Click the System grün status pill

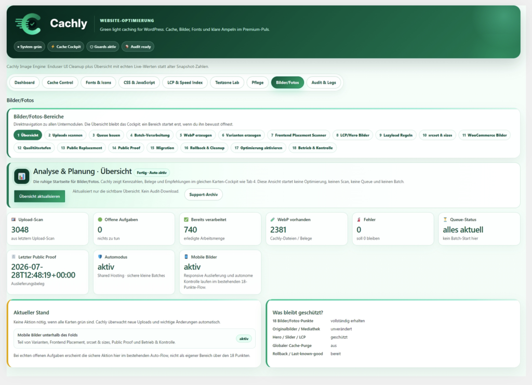coord(29,47)
